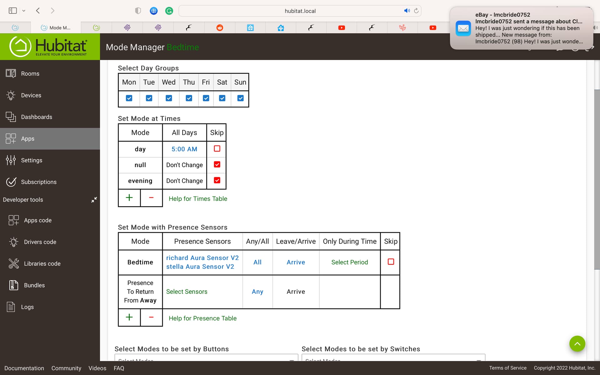This screenshot has width=600, height=375.
Task: Check Skip for day mode
Action: [x=217, y=148]
